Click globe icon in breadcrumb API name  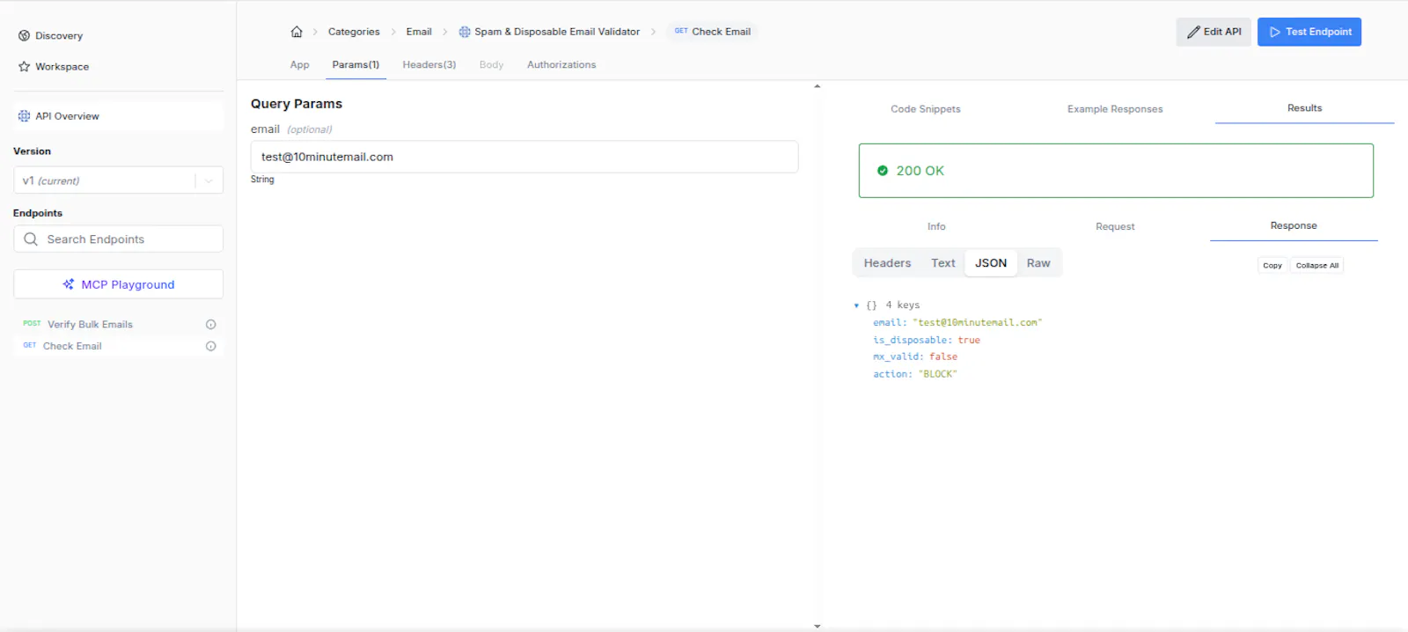[x=465, y=32]
